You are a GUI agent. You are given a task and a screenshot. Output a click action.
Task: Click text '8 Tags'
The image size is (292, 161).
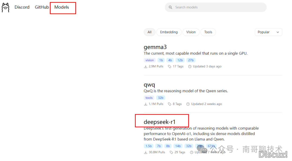click(x=177, y=104)
